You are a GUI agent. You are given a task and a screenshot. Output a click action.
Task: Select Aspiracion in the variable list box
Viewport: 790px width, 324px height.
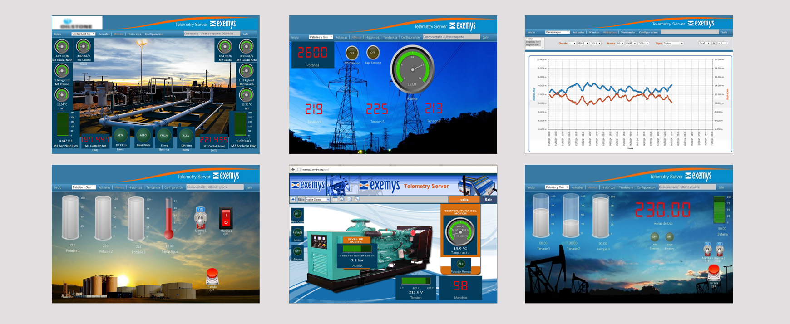533,45
